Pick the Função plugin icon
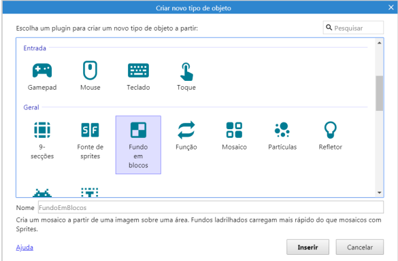The height and width of the screenshot is (261, 398). coord(186,130)
